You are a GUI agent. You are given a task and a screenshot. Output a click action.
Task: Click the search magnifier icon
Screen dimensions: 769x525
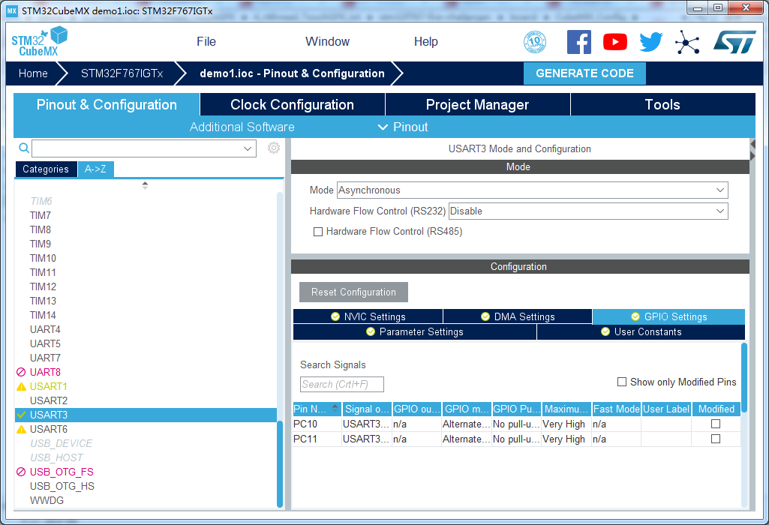click(23, 148)
